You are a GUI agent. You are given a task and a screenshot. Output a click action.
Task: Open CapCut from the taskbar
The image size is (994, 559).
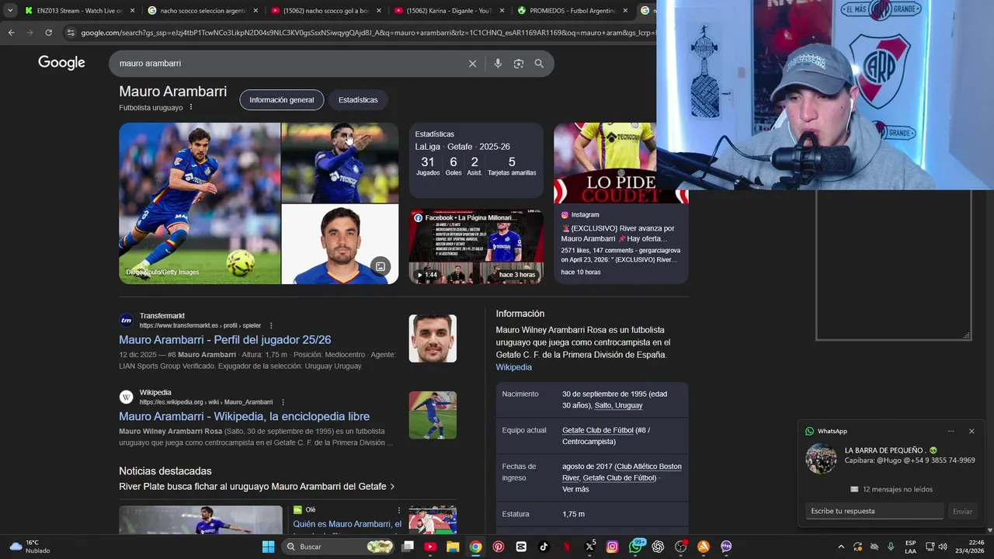(x=521, y=547)
